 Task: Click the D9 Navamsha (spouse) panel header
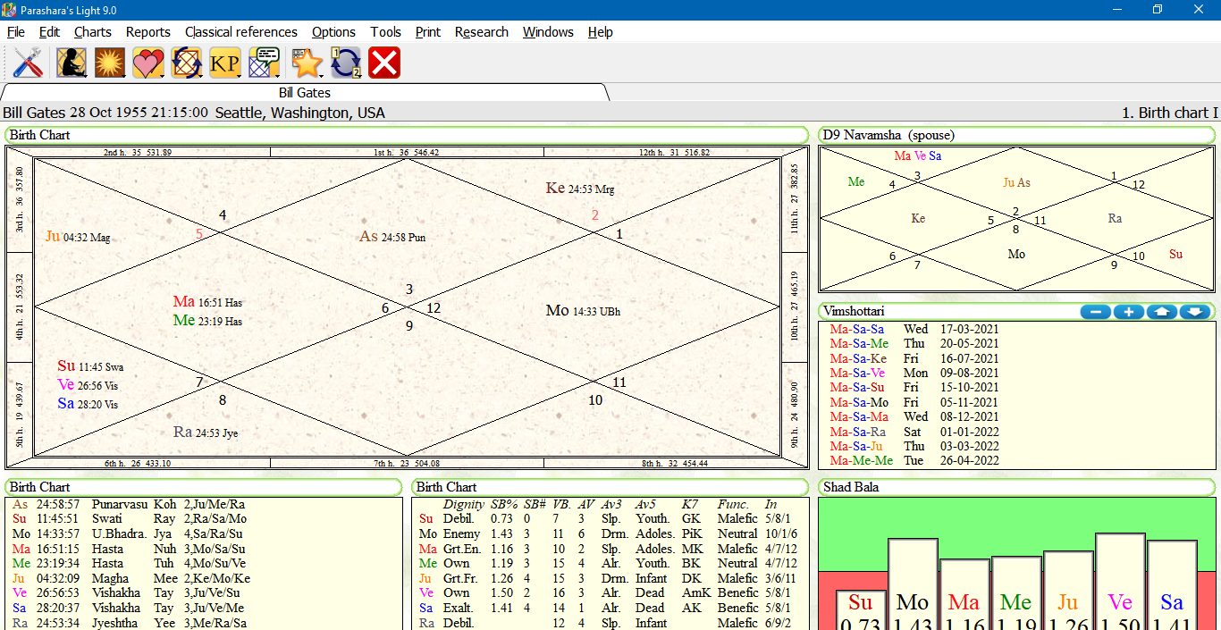[x=1016, y=135]
